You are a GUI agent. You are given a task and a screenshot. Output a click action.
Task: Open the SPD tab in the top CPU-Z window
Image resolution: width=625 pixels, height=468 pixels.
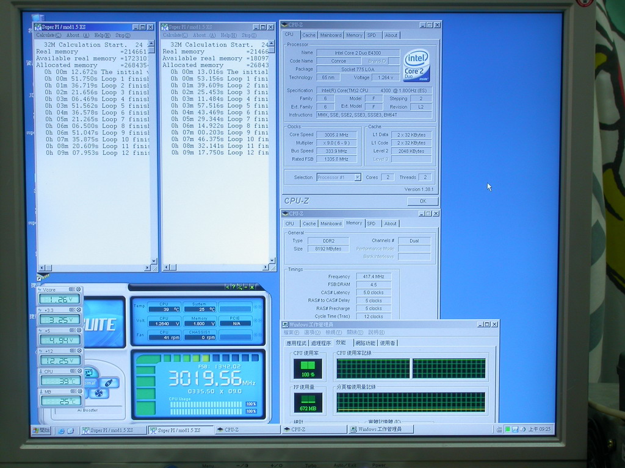pos(372,35)
